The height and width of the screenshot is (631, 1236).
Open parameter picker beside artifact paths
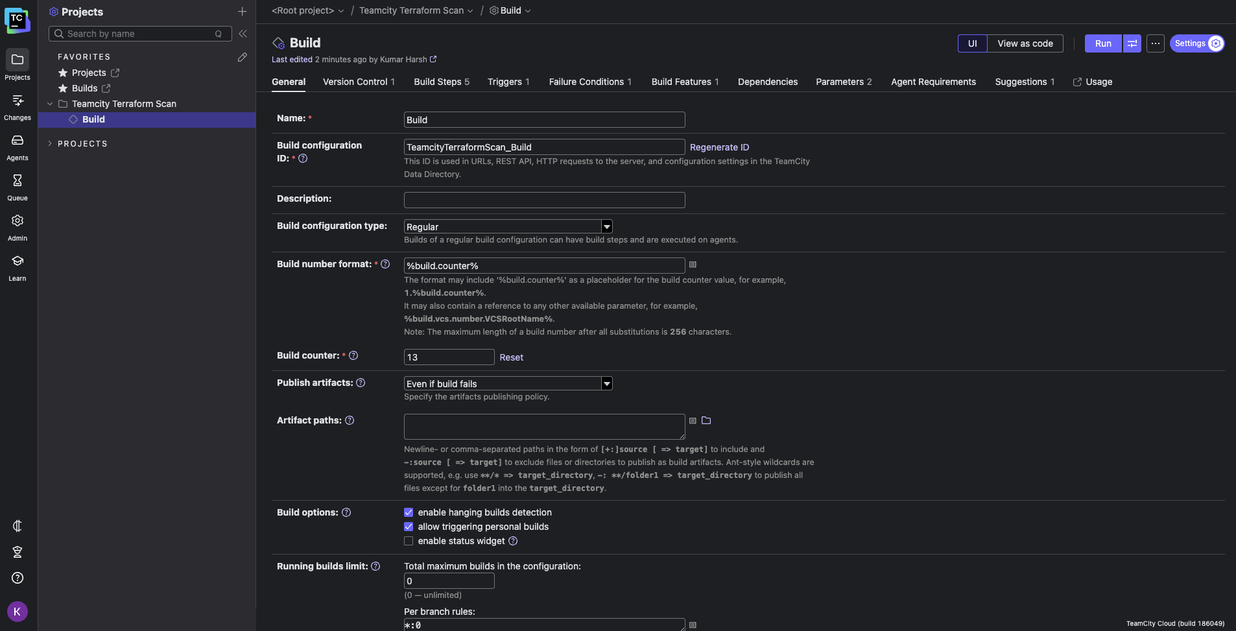coord(693,421)
